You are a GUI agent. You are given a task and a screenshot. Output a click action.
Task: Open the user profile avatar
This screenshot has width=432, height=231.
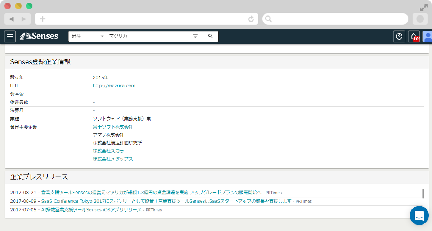[427, 36]
